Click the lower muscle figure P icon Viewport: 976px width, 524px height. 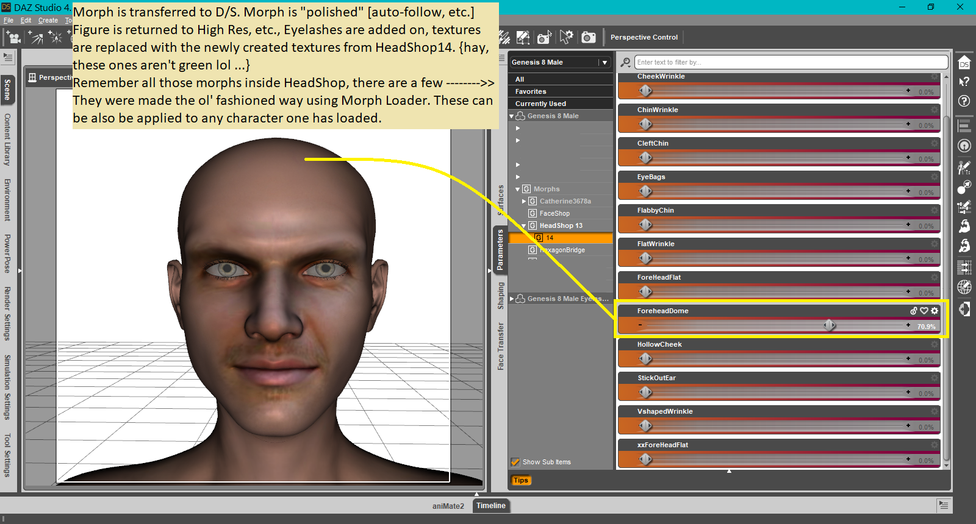coord(964,246)
